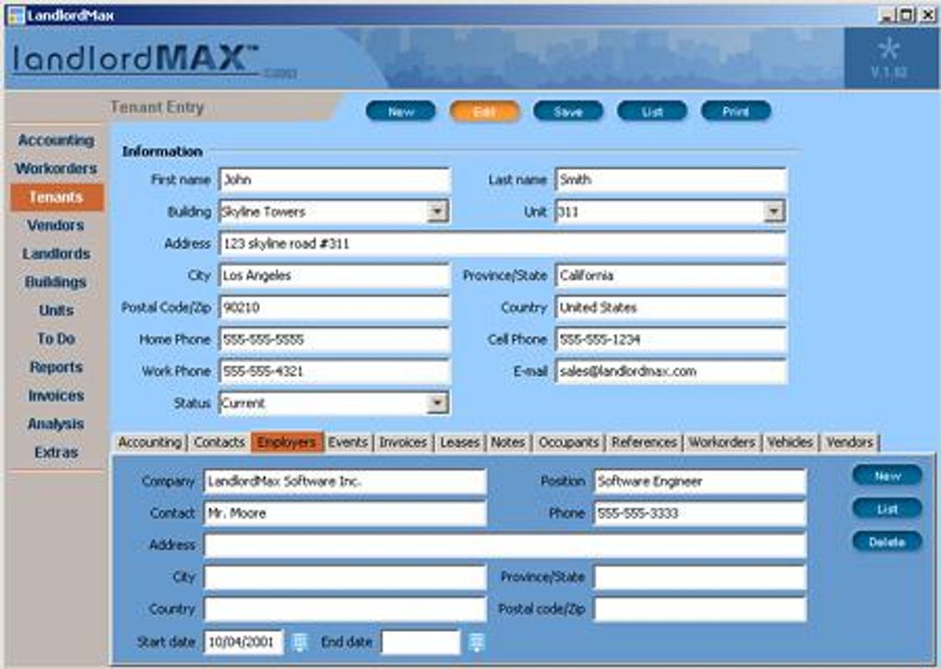Screen dimensions: 941x669
Task: Click the empty employer Country field
Action: coord(345,609)
